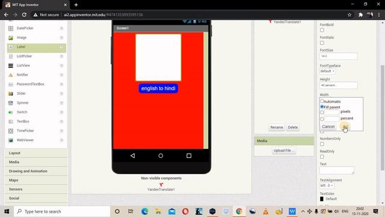Select YandexTranslate1 non-visible component icon
The height and width of the screenshot is (217, 385).
coord(161,184)
